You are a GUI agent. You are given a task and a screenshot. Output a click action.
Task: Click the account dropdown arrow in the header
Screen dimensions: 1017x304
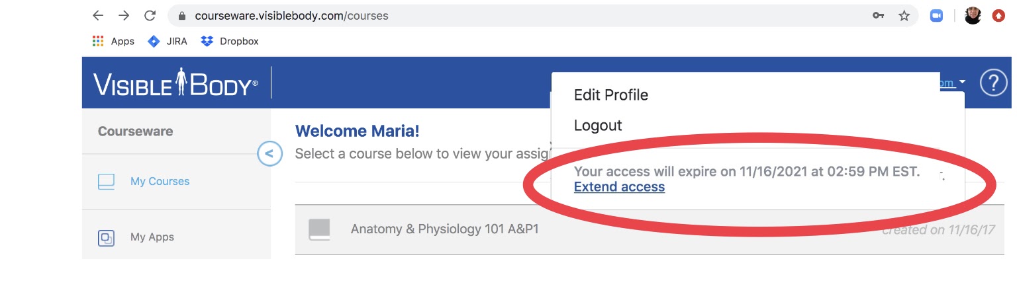pyautogui.click(x=963, y=82)
